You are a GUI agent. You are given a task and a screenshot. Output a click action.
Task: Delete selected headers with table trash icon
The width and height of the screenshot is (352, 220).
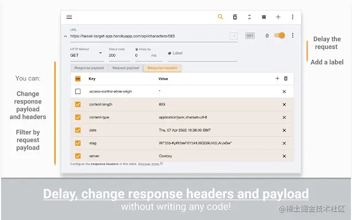[x=285, y=78]
